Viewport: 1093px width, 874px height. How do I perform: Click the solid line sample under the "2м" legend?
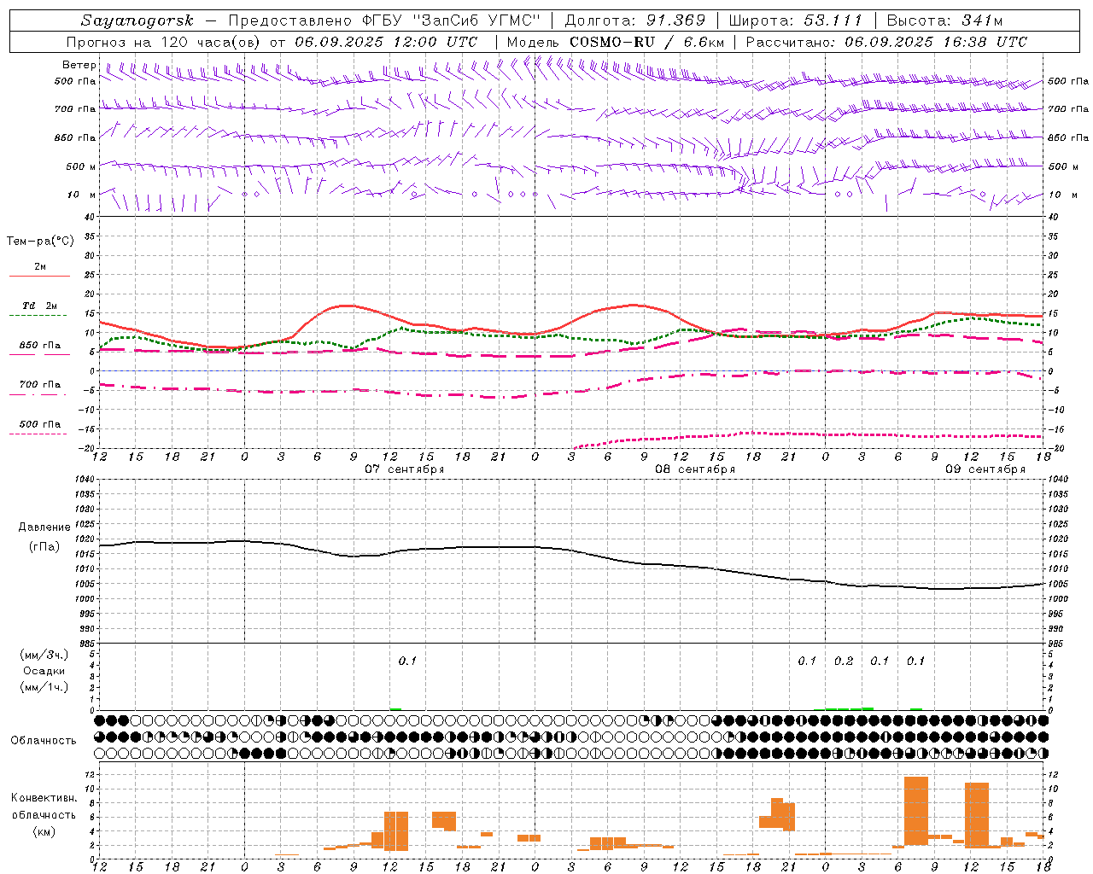(39, 277)
